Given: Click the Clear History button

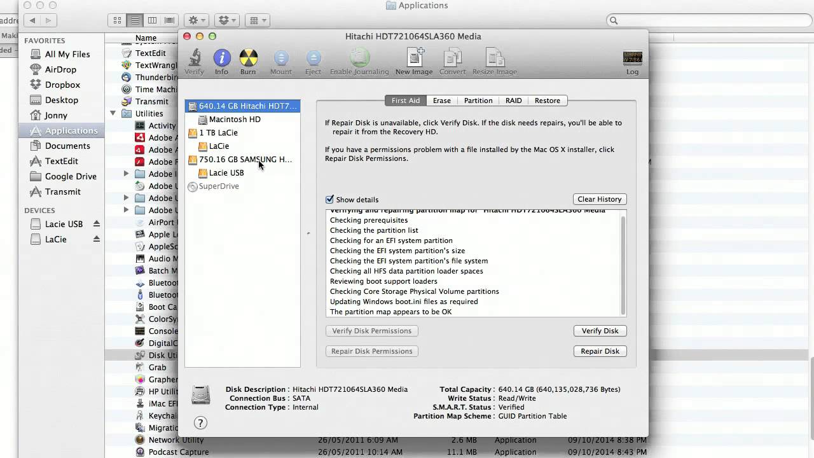Looking at the screenshot, I should pyautogui.click(x=600, y=199).
